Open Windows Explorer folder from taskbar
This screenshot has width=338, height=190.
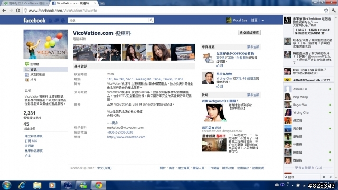37,185
